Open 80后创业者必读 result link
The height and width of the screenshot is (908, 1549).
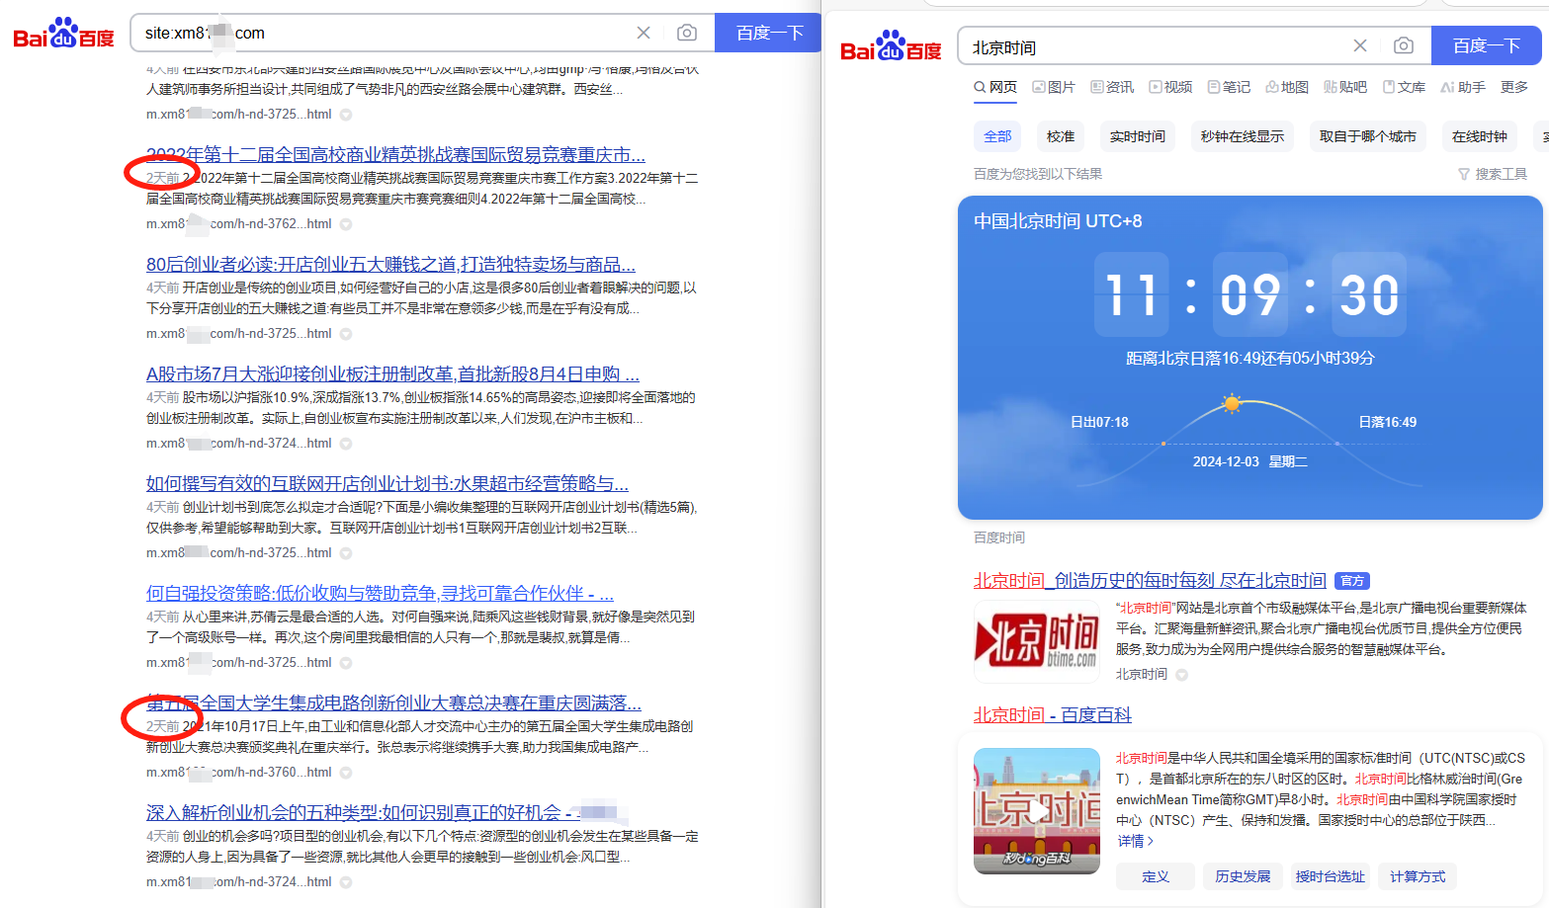[x=390, y=265]
